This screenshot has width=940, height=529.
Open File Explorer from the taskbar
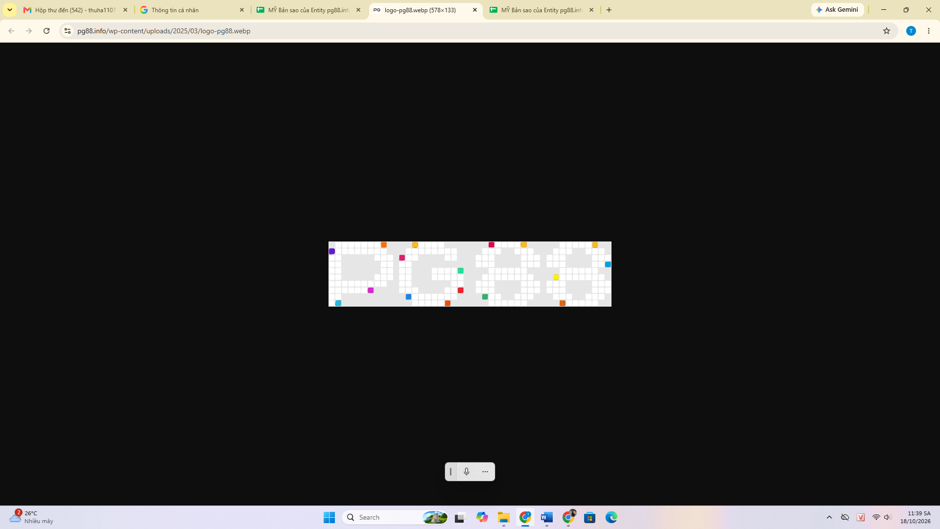(x=503, y=517)
